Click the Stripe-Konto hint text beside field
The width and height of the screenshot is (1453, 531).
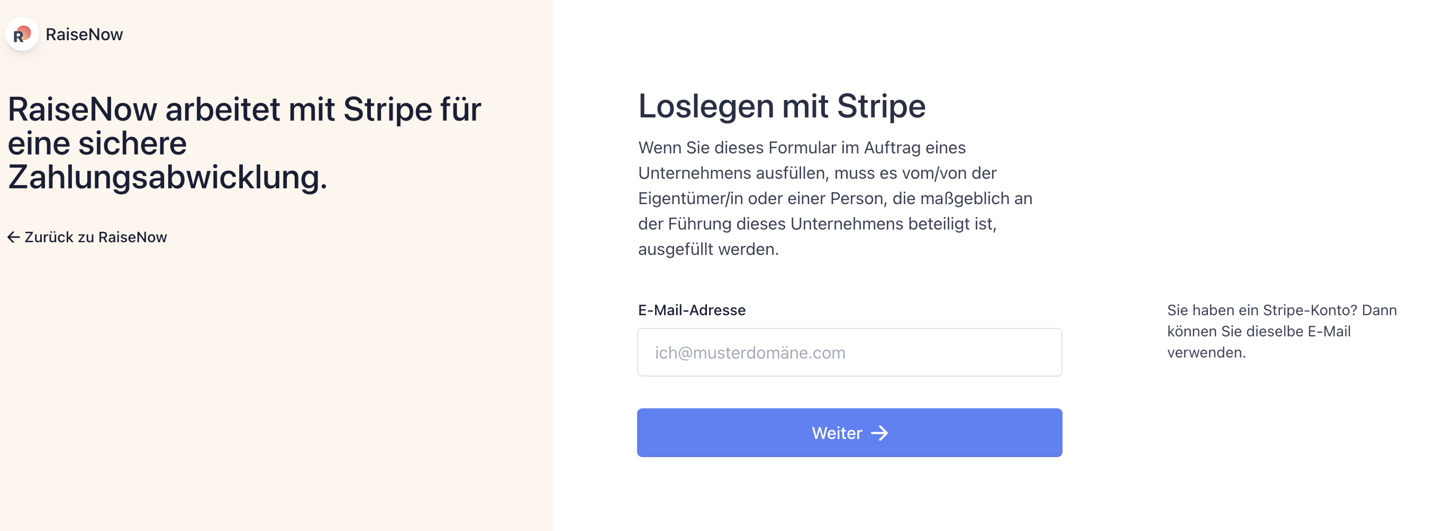1282,332
